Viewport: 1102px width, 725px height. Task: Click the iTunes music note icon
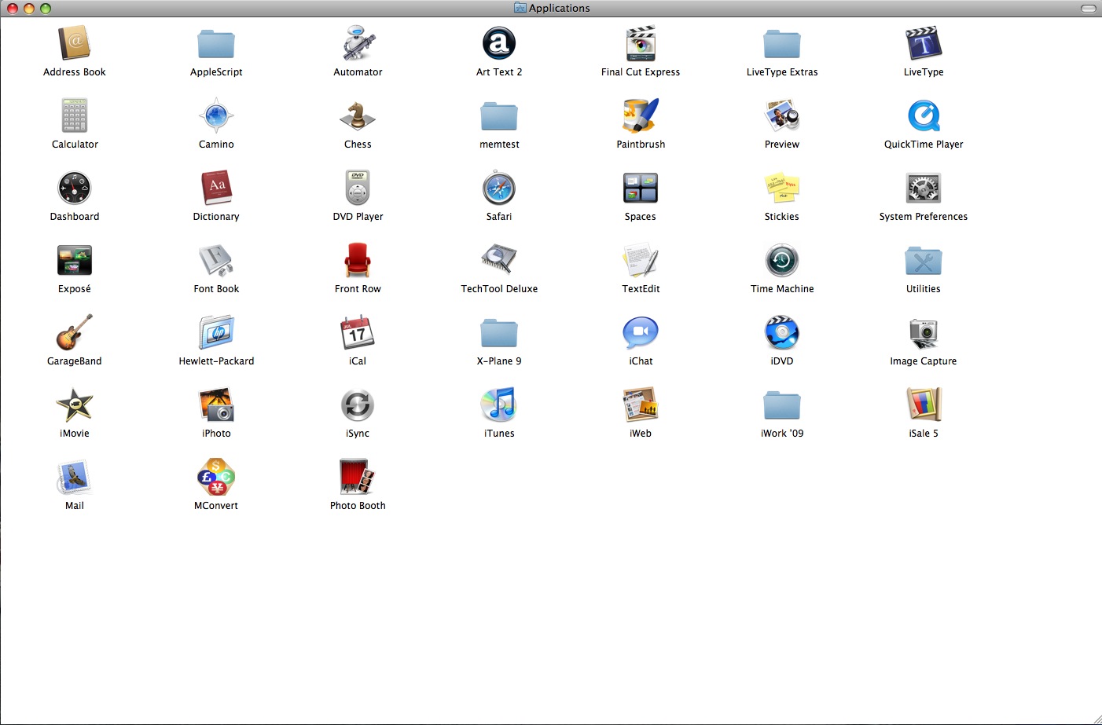point(499,405)
